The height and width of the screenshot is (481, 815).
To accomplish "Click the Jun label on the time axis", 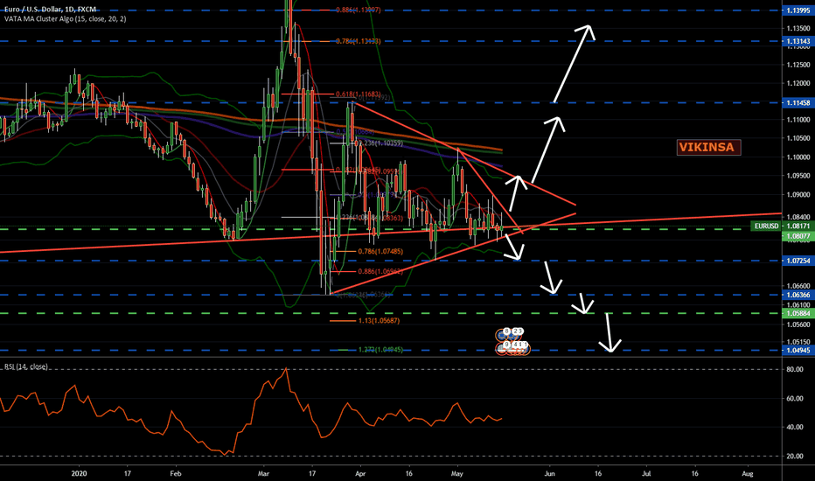I will [549, 474].
